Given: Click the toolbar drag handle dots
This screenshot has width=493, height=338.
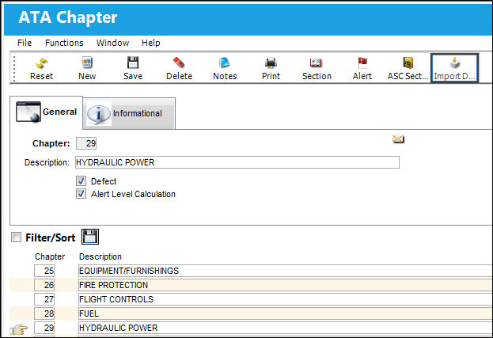Looking at the screenshot, I should [14, 69].
